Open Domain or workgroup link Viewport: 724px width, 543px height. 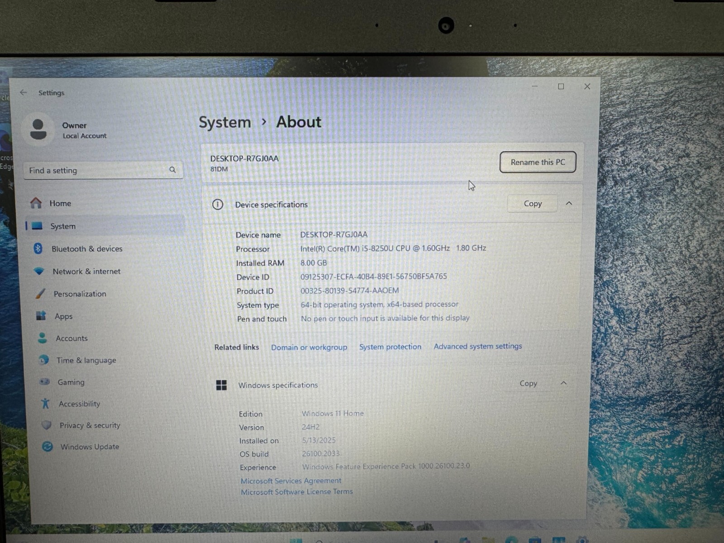309,347
